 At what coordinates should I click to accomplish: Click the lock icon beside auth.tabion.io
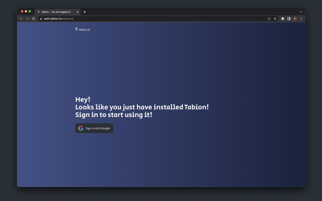(x=41, y=19)
